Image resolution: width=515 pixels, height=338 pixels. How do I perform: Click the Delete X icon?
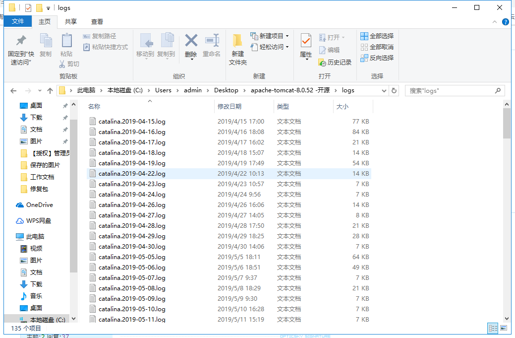coord(191,41)
